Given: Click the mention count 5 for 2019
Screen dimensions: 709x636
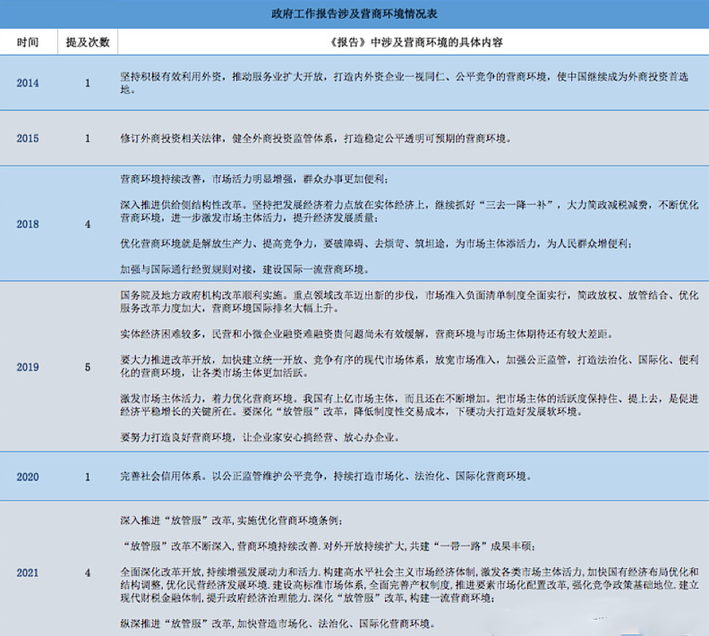Looking at the screenshot, I should point(88,367).
